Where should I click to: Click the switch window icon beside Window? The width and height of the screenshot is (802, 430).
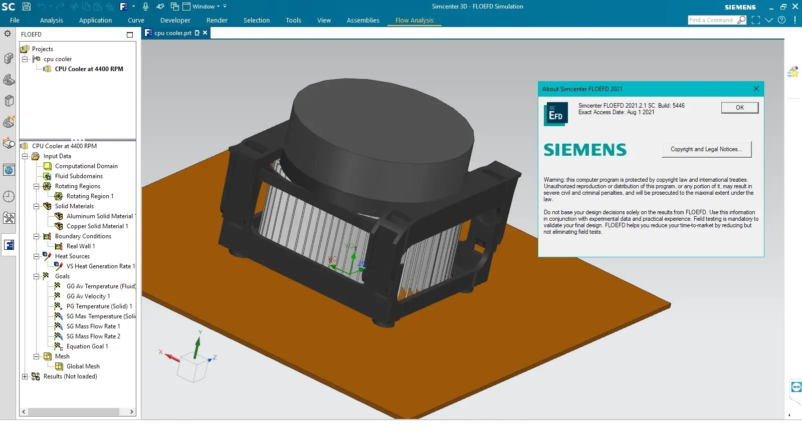[x=175, y=7]
